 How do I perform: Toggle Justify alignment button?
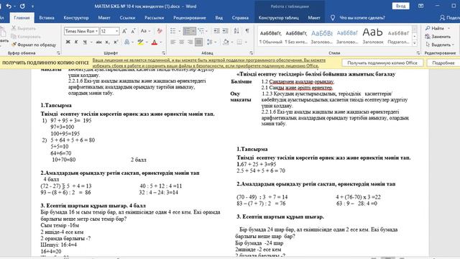[198, 42]
